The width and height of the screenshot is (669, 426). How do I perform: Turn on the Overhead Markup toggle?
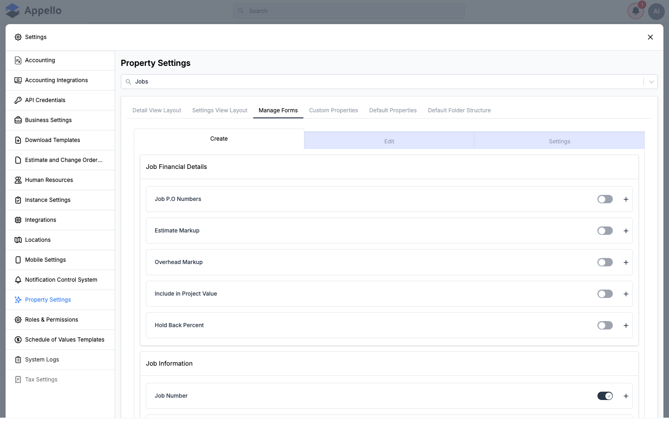tap(605, 262)
